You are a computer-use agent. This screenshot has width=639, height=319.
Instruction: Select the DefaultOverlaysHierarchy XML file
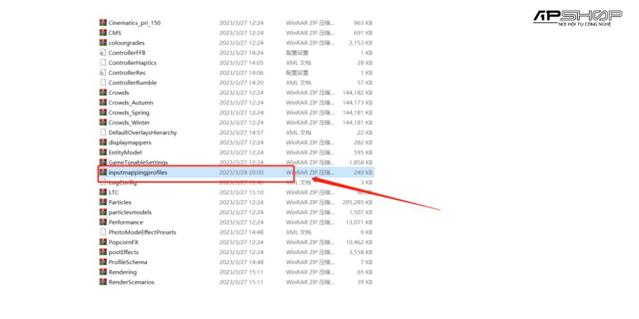tap(142, 133)
